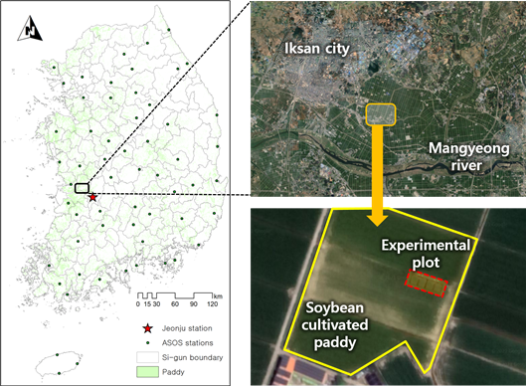
Task: Click the black study-area rectangle on Korea map
Action: tap(82, 188)
